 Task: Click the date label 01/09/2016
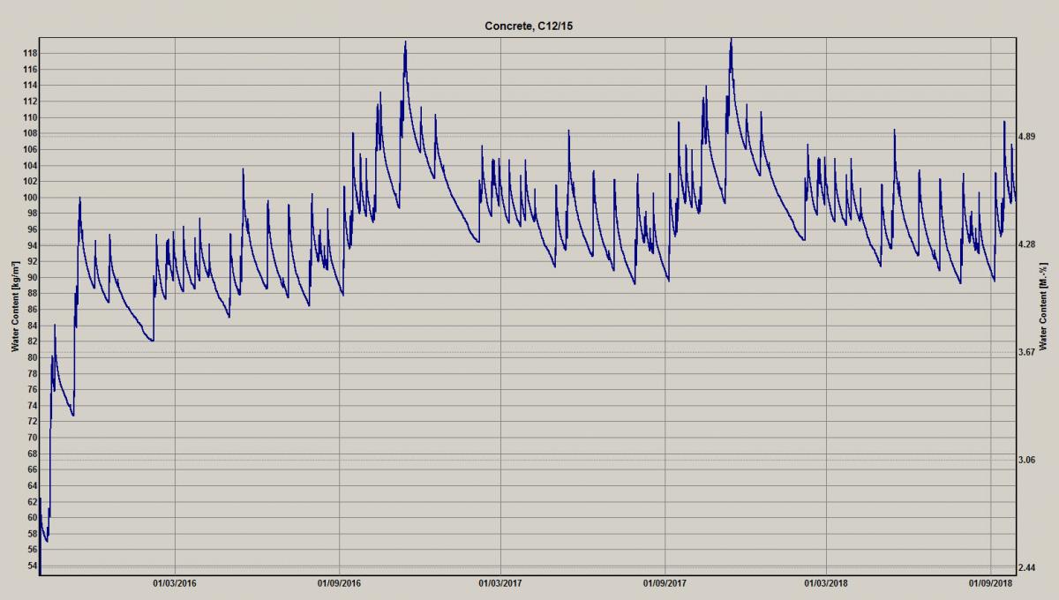pyautogui.click(x=339, y=583)
